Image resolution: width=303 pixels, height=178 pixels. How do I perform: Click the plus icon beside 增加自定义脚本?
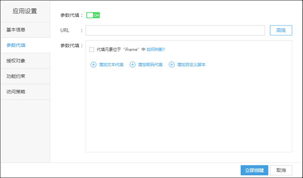click(x=171, y=65)
